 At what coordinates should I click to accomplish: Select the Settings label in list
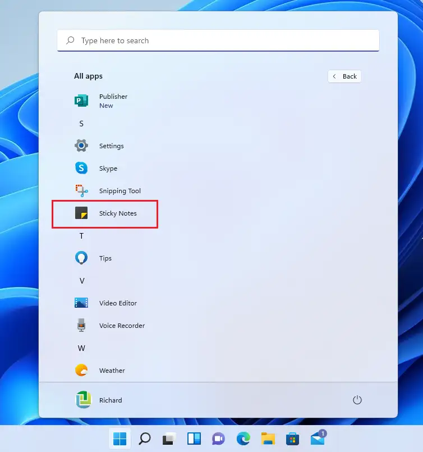112,146
